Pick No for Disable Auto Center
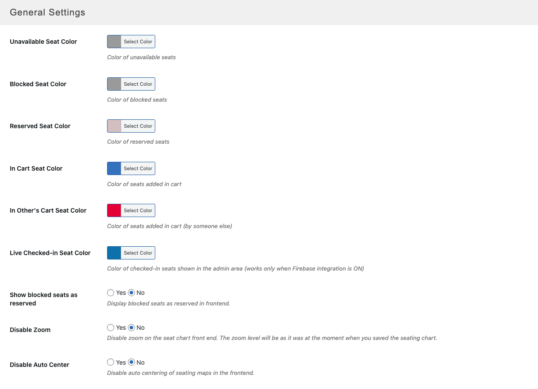Screen dimensions: 538x389 pyautogui.click(x=131, y=362)
